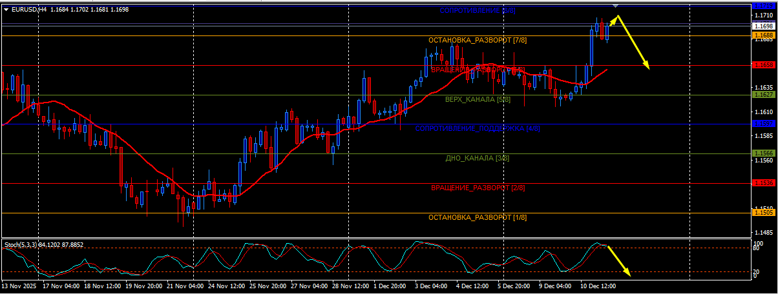The width and height of the screenshot is (778, 294).
Task: Click the 28 Nov 12:00 time label
Action: 352,285
